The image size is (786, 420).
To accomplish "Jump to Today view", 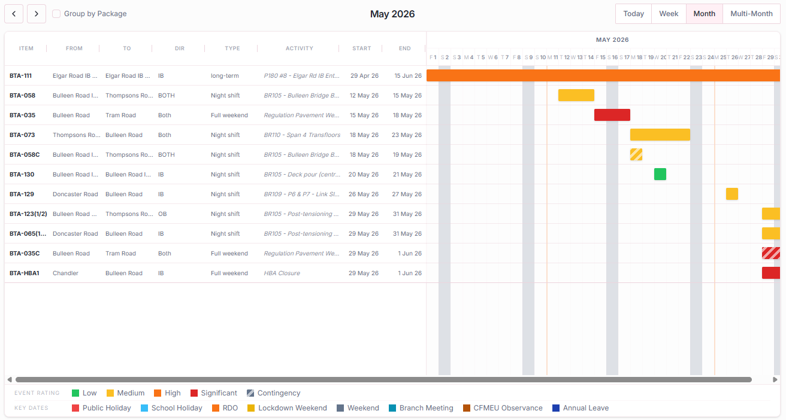I will coord(633,14).
